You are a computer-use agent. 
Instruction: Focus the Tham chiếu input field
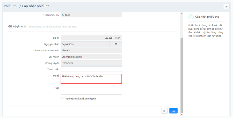click(x=91, y=69)
